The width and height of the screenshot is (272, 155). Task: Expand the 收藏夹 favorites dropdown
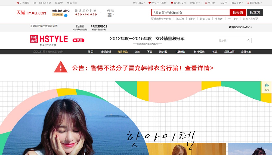(x=195, y=3)
